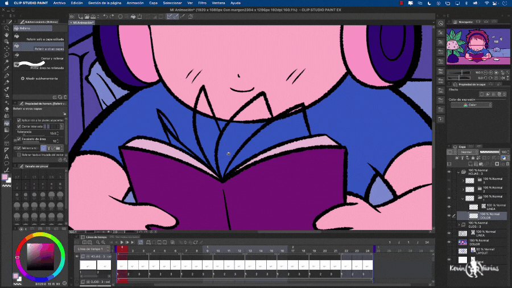Open the Ventana menu
Screen dimensions: 512x288
(x=218, y=3)
